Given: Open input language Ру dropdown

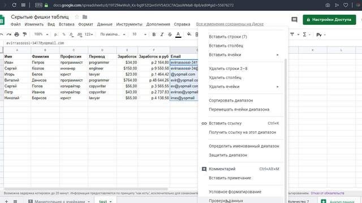Looking at the screenshot, I should (321, 35).
